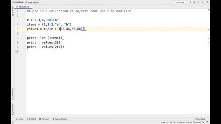This screenshot has width=221, height=124.
Task: Open Search Everywhere with the magnifier icon
Action: 208,2
